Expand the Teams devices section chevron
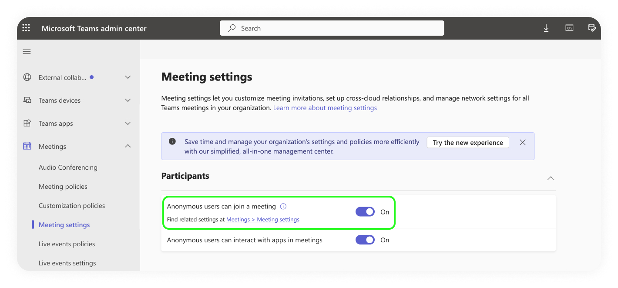This screenshot has height=288, width=618. tap(128, 100)
